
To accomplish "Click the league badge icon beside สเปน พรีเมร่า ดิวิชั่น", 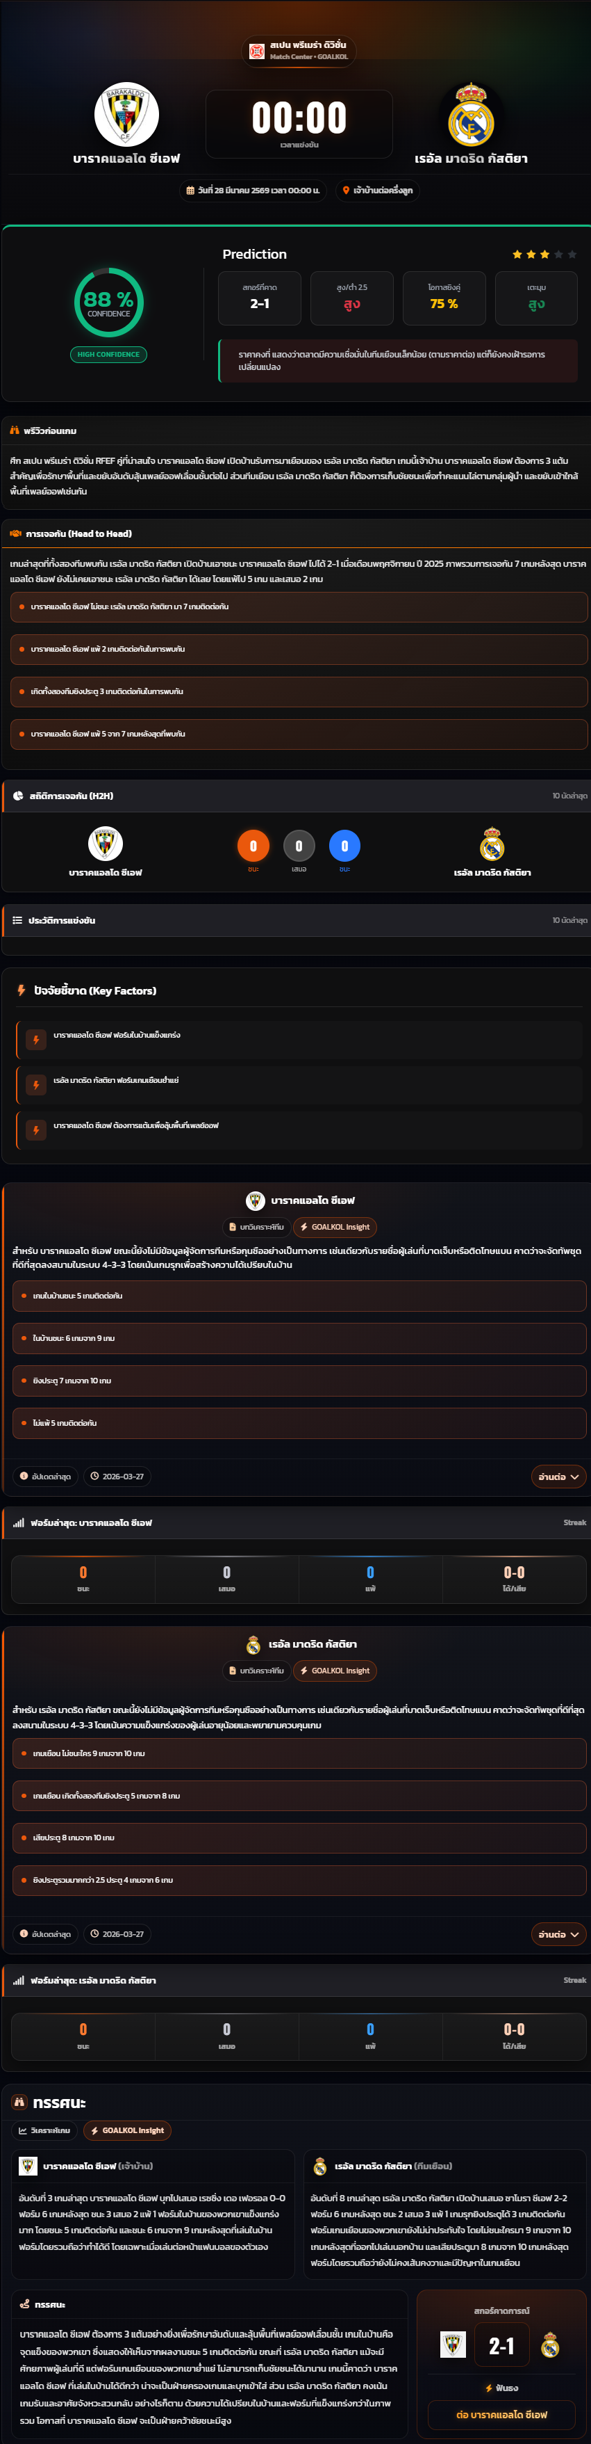I will point(256,51).
